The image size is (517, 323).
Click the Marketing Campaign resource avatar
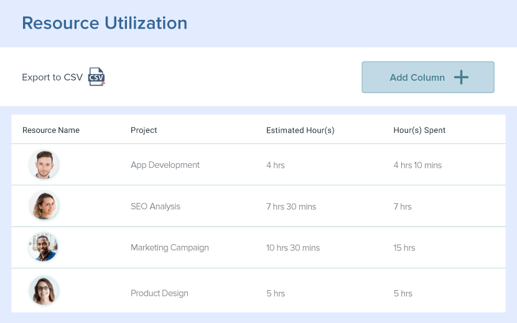click(44, 247)
